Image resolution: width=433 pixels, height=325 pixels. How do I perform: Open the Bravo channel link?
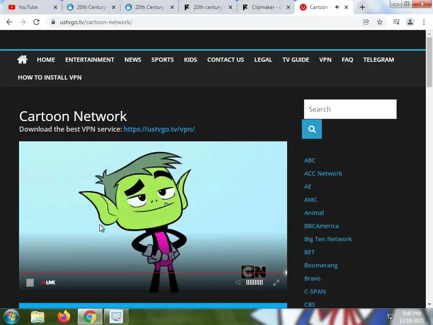tap(312, 278)
